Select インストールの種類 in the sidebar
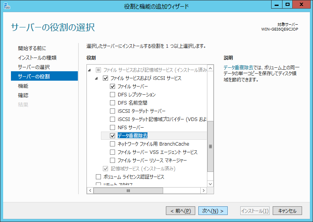 (37, 58)
